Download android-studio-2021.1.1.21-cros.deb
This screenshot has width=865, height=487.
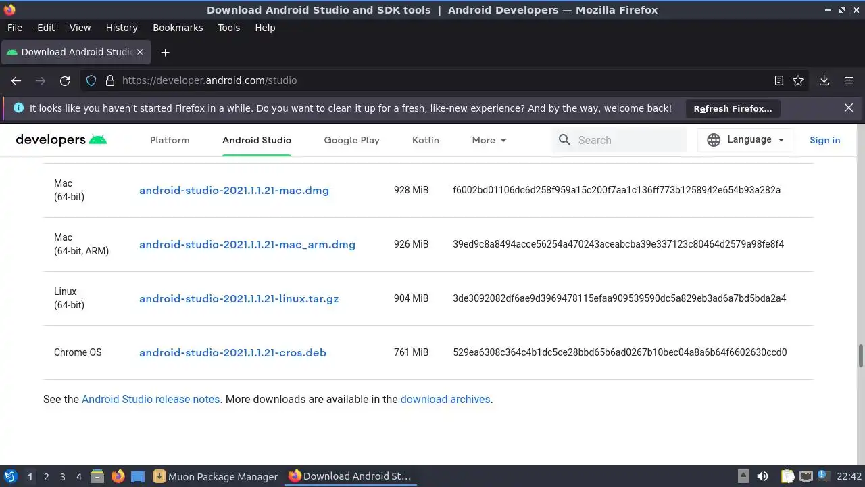pos(232,352)
